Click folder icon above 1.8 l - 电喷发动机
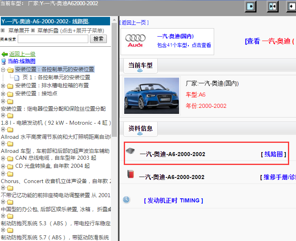The height and width of the screenshot is (241, 296). point(10,115)
